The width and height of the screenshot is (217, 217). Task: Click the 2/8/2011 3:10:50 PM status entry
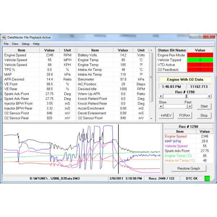(x=125, y=178)
